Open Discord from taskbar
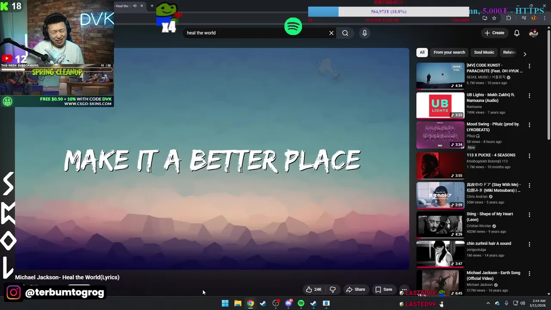Image resolution: width=551 pixels, height=310 pixels. [x=288, y=304]
